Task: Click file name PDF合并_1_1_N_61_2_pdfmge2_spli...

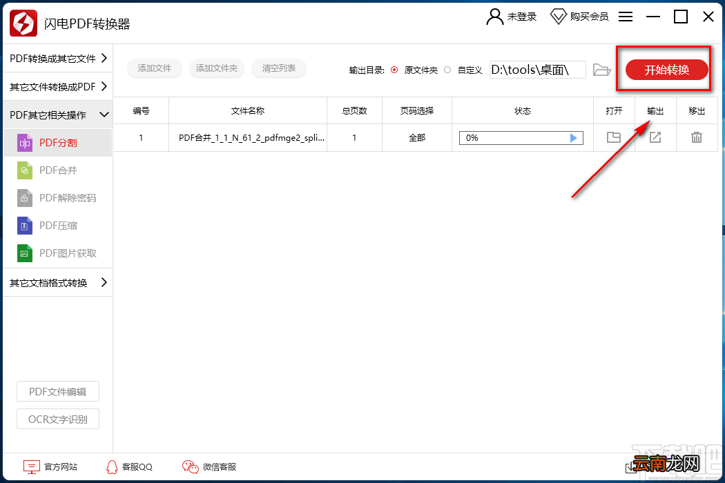Action: (x=251, y=138)
